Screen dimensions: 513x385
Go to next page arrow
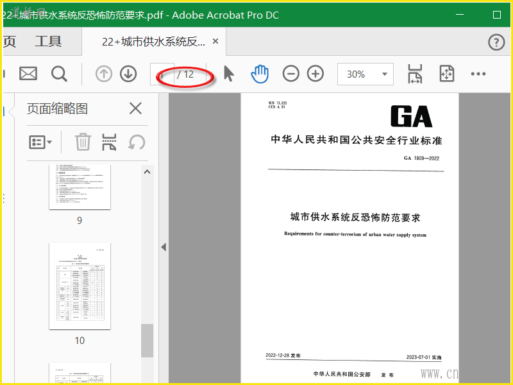point(128,74)
